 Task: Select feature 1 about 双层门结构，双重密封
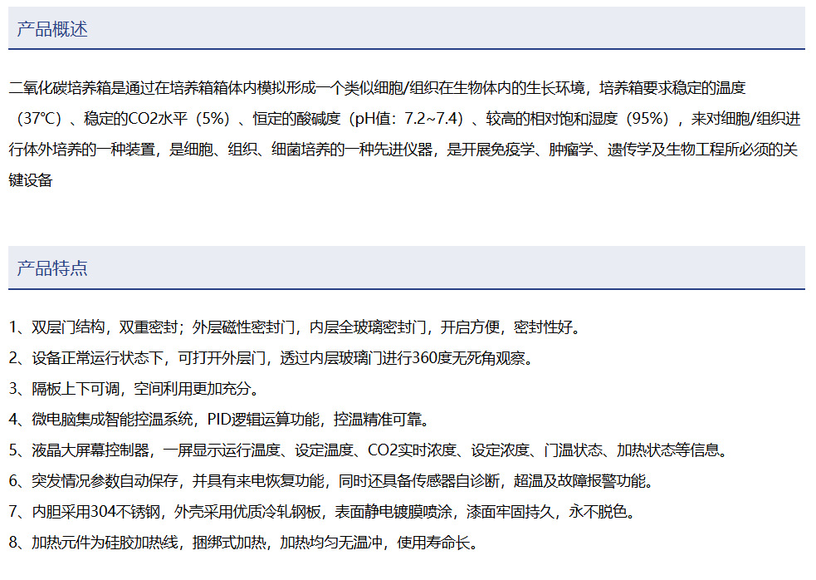[295, 327]
